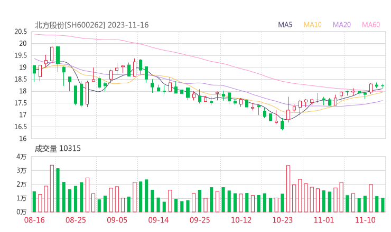391x232 pixels.
Task: Click the 10-12 date axis label
Action: coord(241,220)
